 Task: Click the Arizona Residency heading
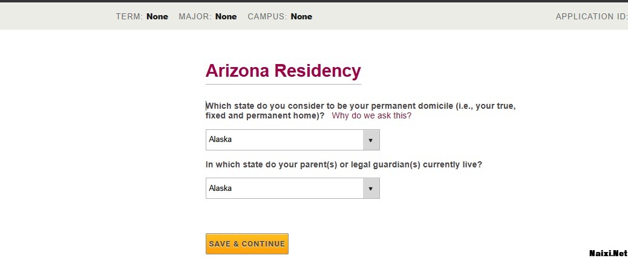[x=283, y=71]
